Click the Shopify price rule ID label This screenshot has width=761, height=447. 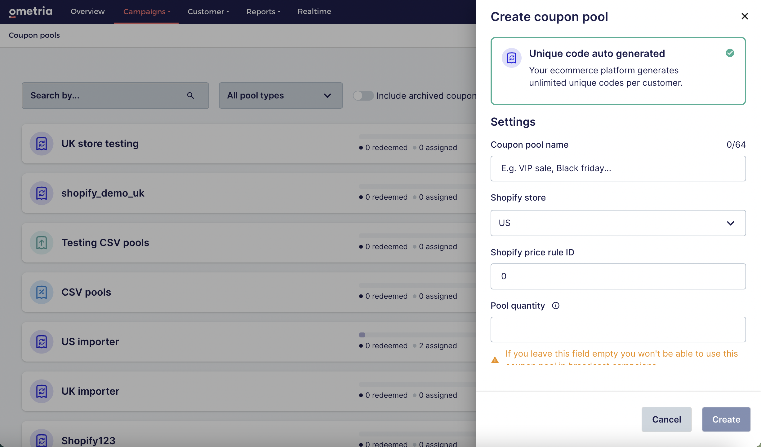click(x=532, y=253)
